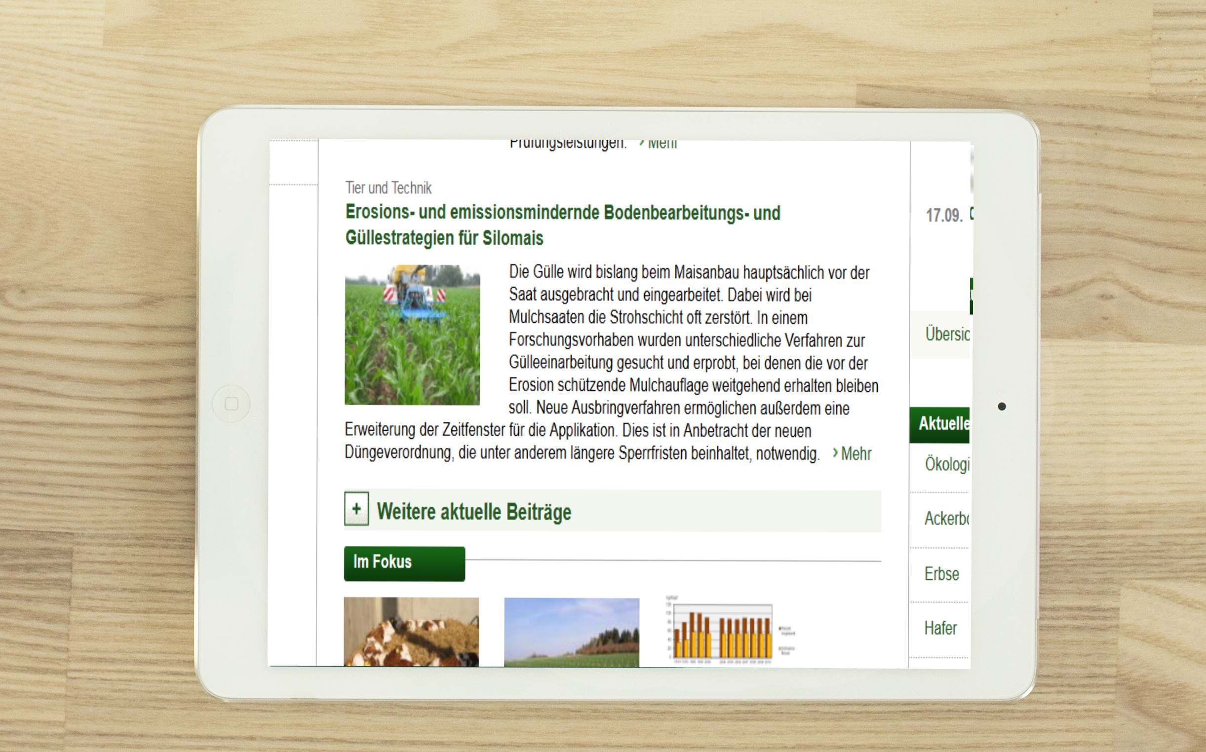Tap the tablet's front camera dot
1206x752 pixels.
1002,407
